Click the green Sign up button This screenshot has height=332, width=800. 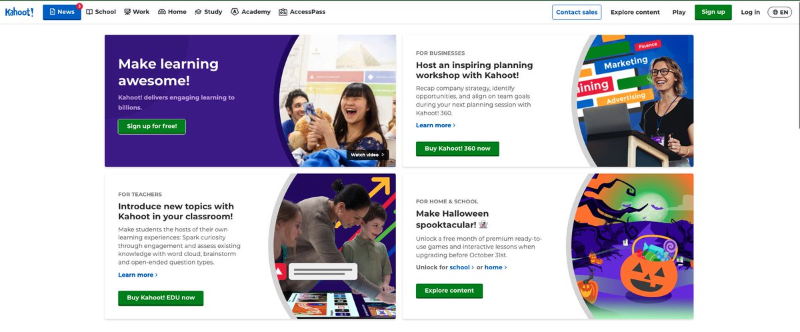713,12
